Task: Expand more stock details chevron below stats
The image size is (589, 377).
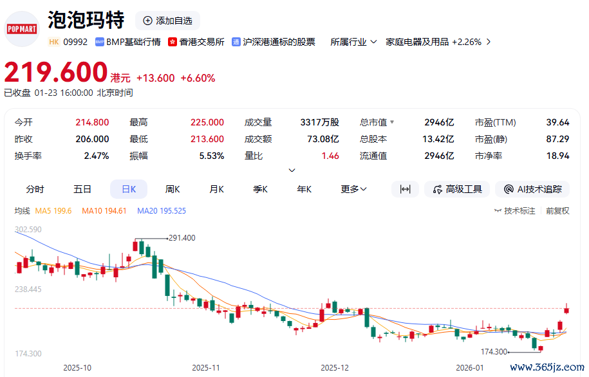Action: coord(292,170)
